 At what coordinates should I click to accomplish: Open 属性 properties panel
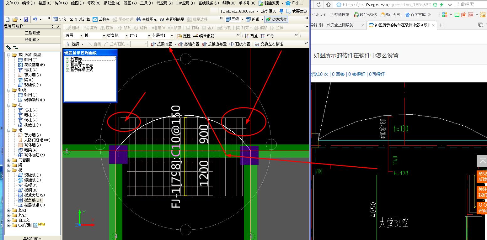tap(184, 36)
